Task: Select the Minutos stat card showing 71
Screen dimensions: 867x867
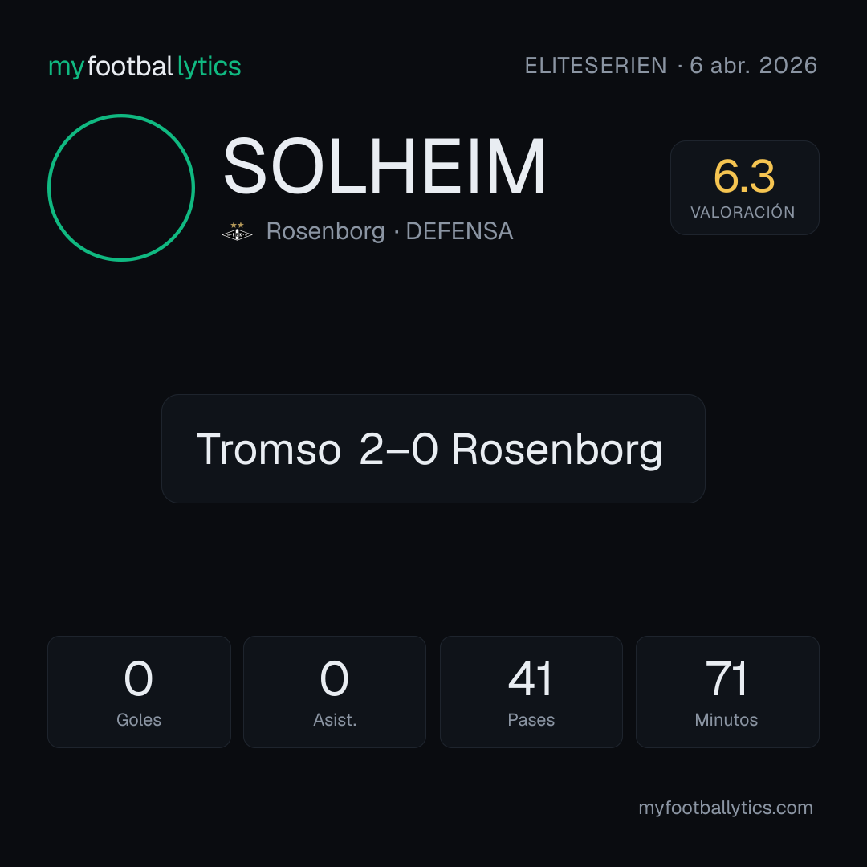Action: (x=727, y=692)
